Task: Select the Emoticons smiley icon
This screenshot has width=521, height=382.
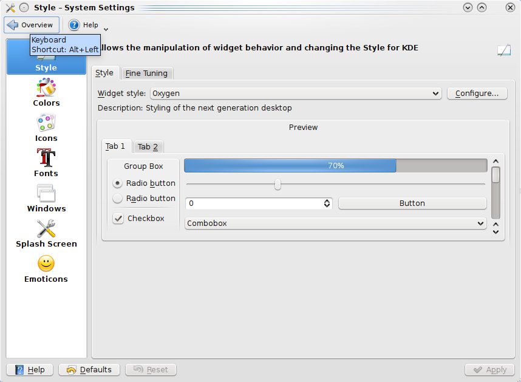Action: click(46, 264)
